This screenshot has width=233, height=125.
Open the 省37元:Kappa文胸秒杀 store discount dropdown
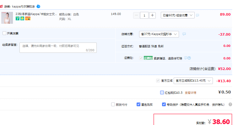click(159, 34)
